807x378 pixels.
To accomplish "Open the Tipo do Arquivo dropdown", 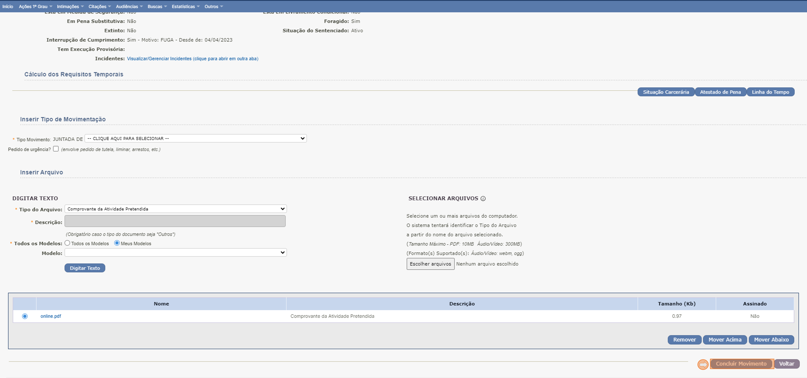I will click(176, 209).
